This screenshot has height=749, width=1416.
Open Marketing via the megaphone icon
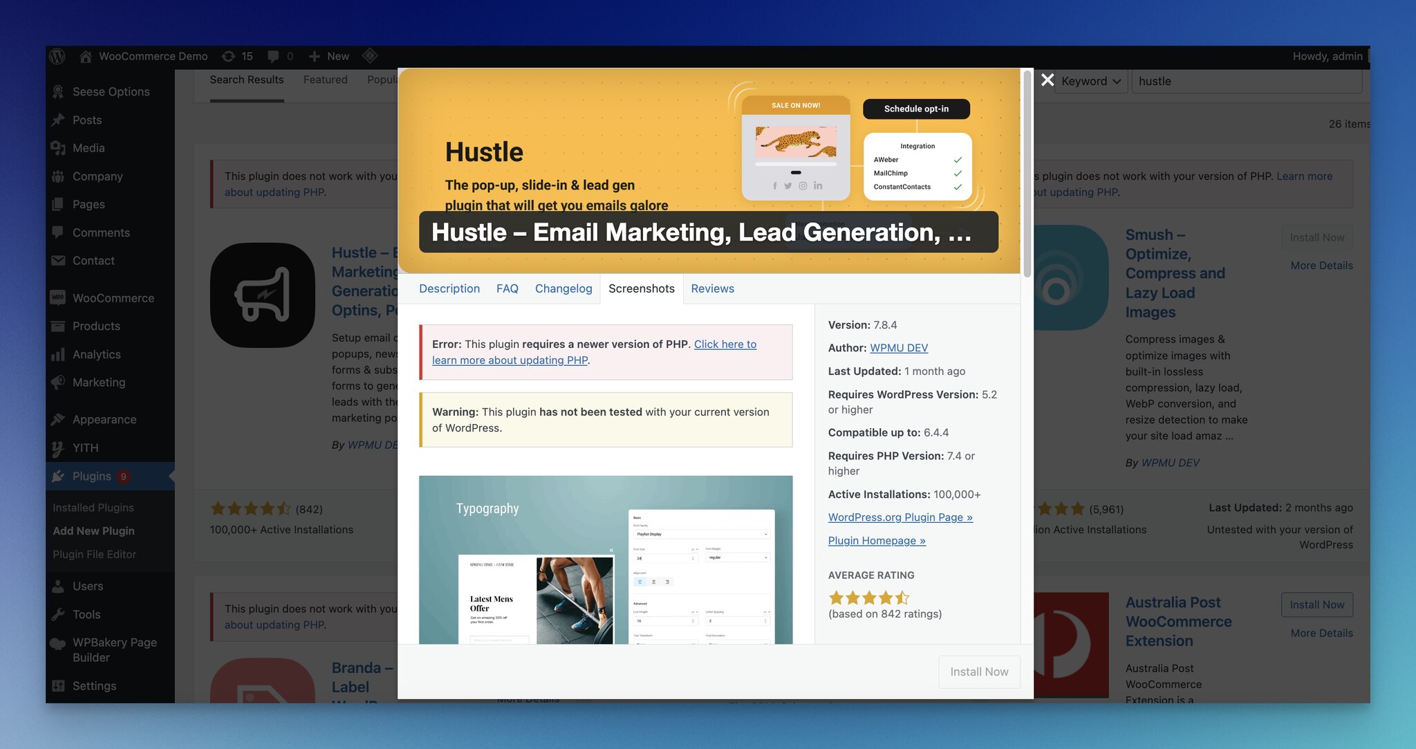tap(59, 382)
